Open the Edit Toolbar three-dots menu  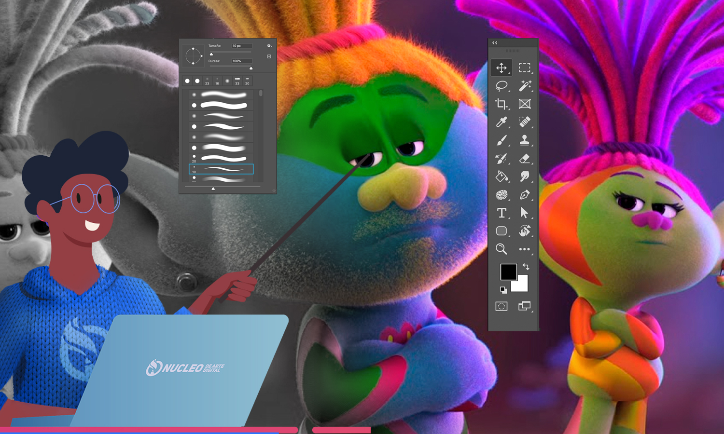tap(525, 249)
